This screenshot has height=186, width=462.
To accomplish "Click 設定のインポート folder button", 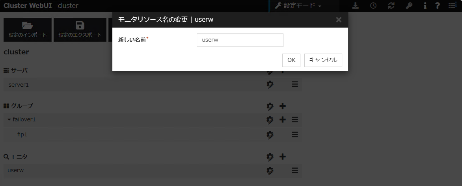I will point(28,30).
